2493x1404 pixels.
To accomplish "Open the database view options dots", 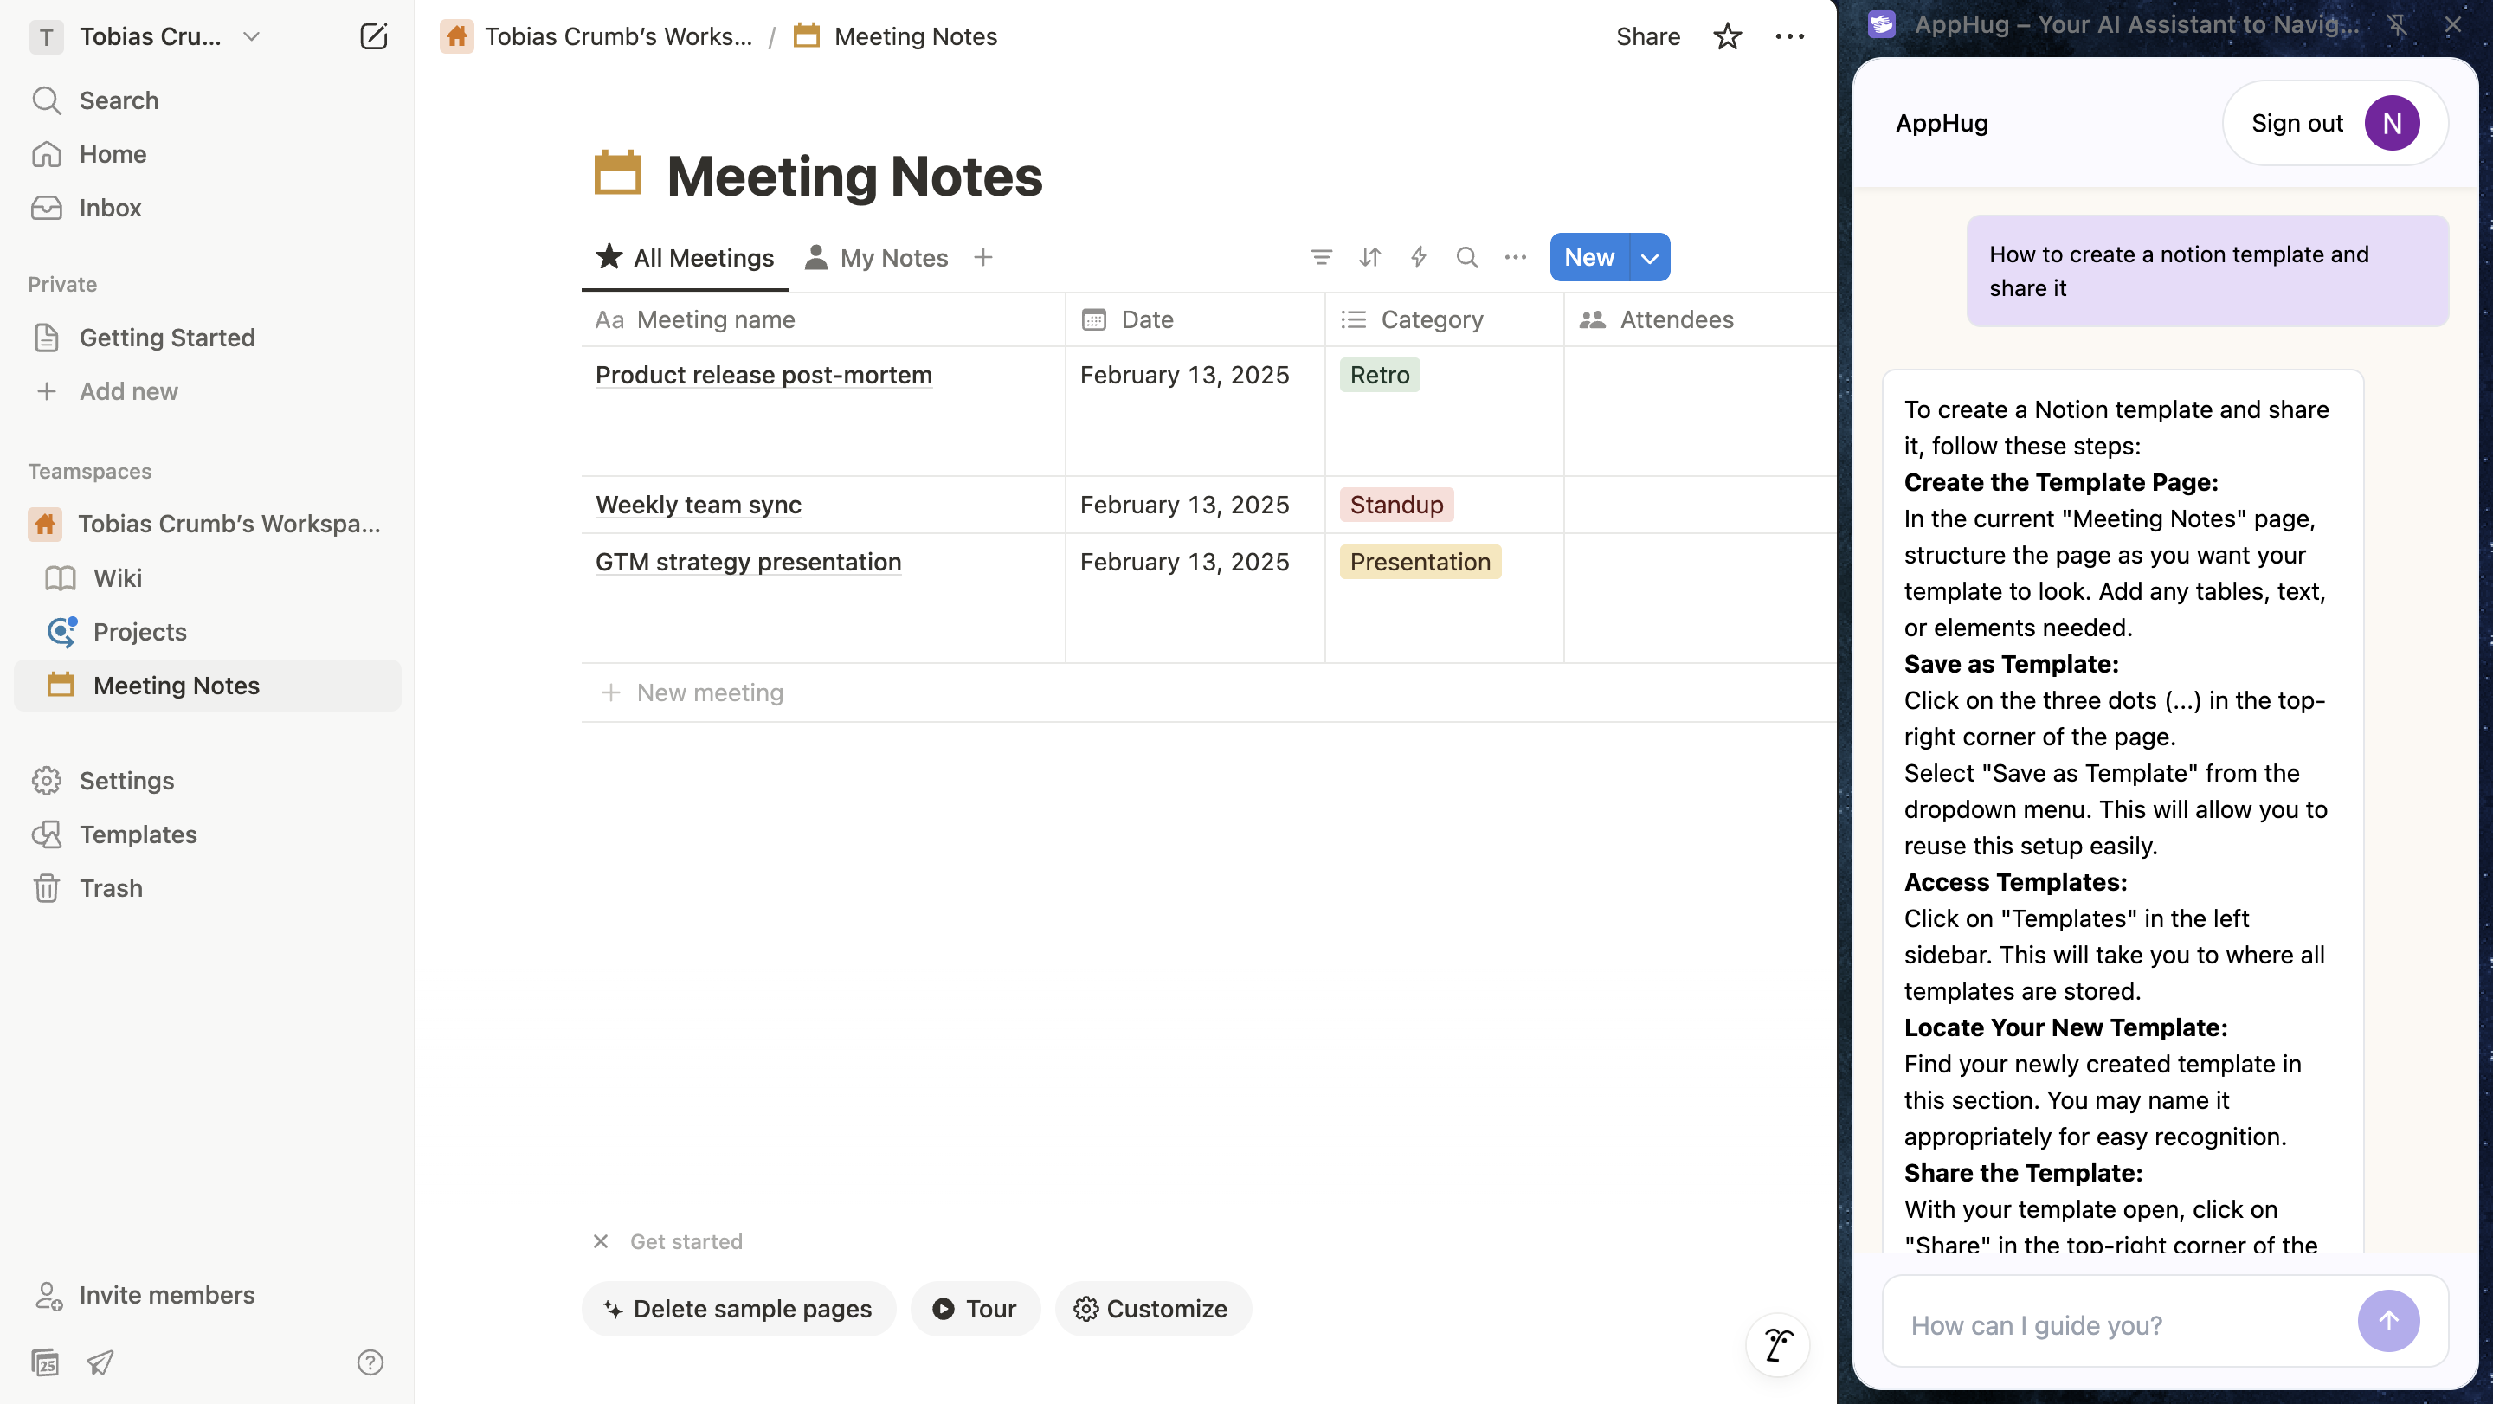I will click(1516, 257).
